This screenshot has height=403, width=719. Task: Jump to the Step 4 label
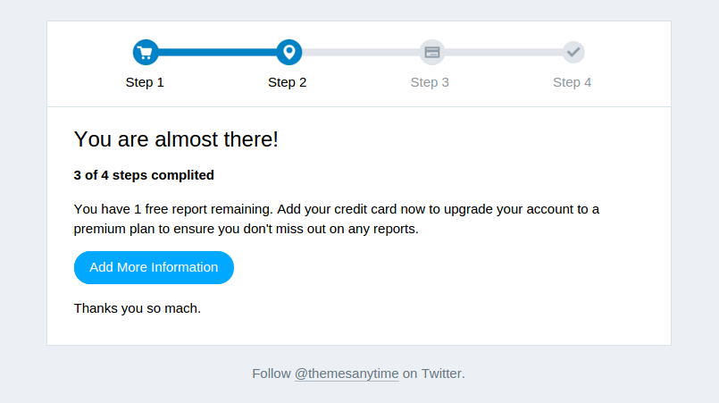(573, 82)
